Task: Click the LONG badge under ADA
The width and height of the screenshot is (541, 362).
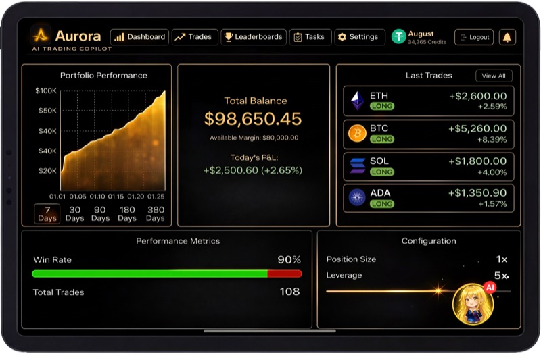Action: (382, 204)
